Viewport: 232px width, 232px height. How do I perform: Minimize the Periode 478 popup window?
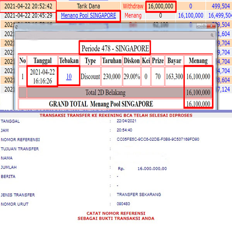(199, 26)
